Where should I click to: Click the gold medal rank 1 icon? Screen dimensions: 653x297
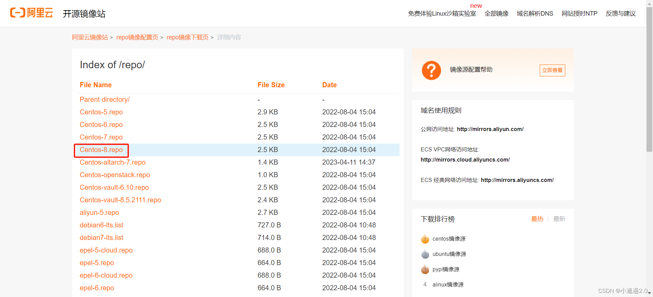[425, 239]
